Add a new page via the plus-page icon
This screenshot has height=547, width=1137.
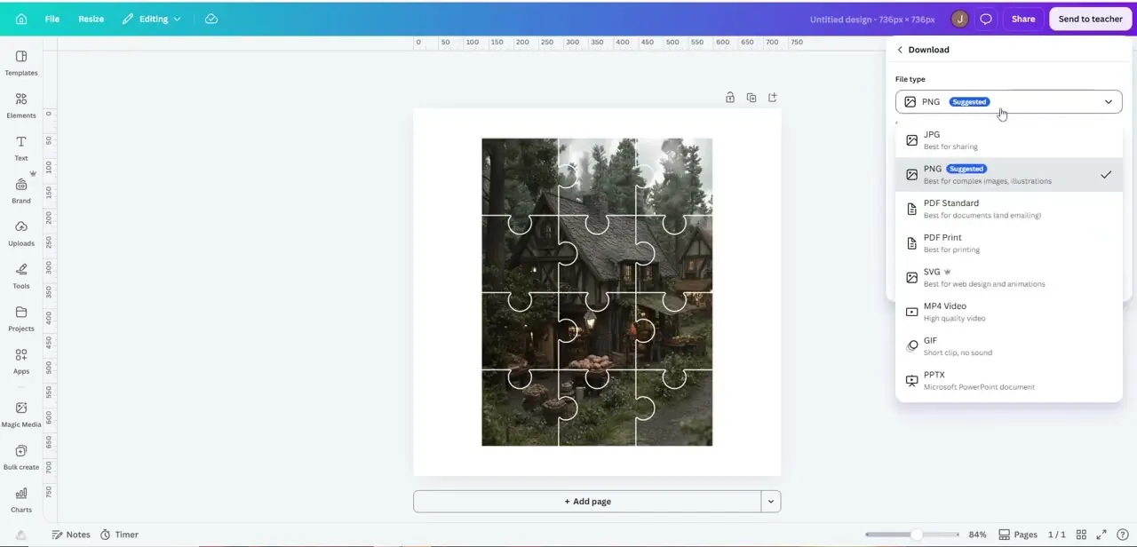click(773, 98)
